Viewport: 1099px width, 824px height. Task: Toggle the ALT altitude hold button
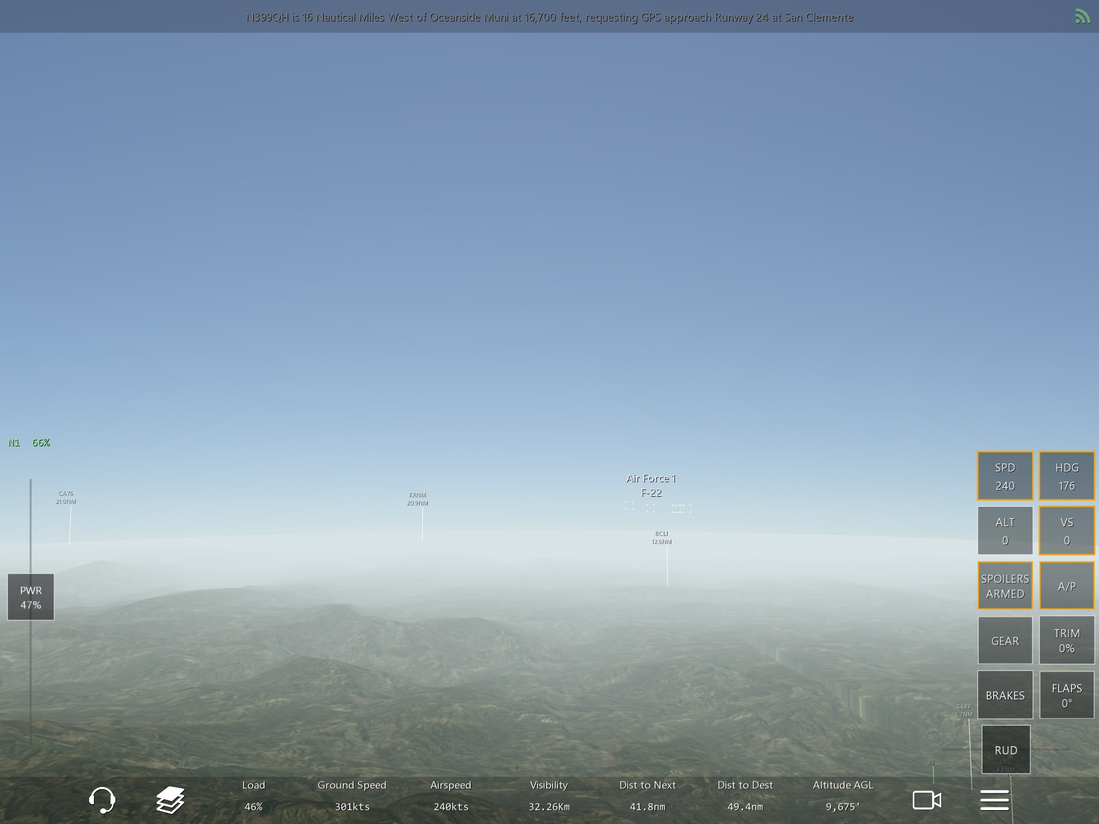pos(1005,531)
